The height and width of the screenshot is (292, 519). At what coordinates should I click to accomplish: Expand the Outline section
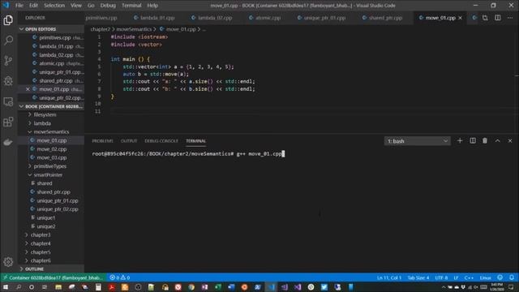51,268
